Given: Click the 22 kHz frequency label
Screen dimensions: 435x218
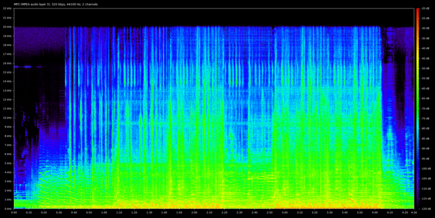Looking at the screenshot, I should click(x=7, y=8).
